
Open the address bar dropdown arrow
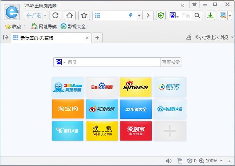[139, 15]
